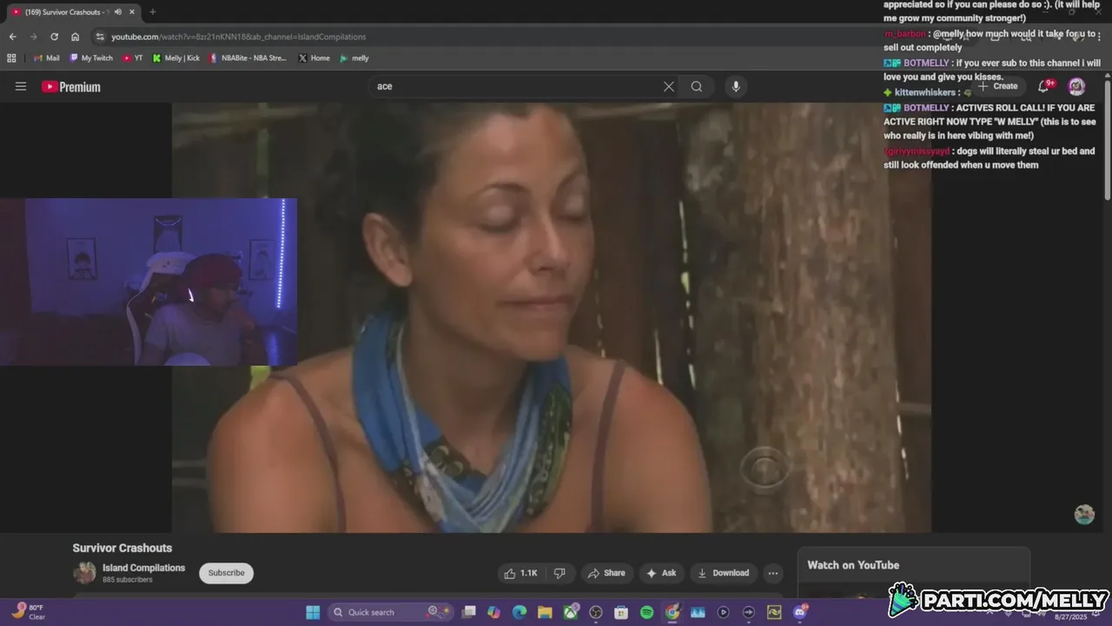Close the Survivor Crashouts tab

point(131,12)
